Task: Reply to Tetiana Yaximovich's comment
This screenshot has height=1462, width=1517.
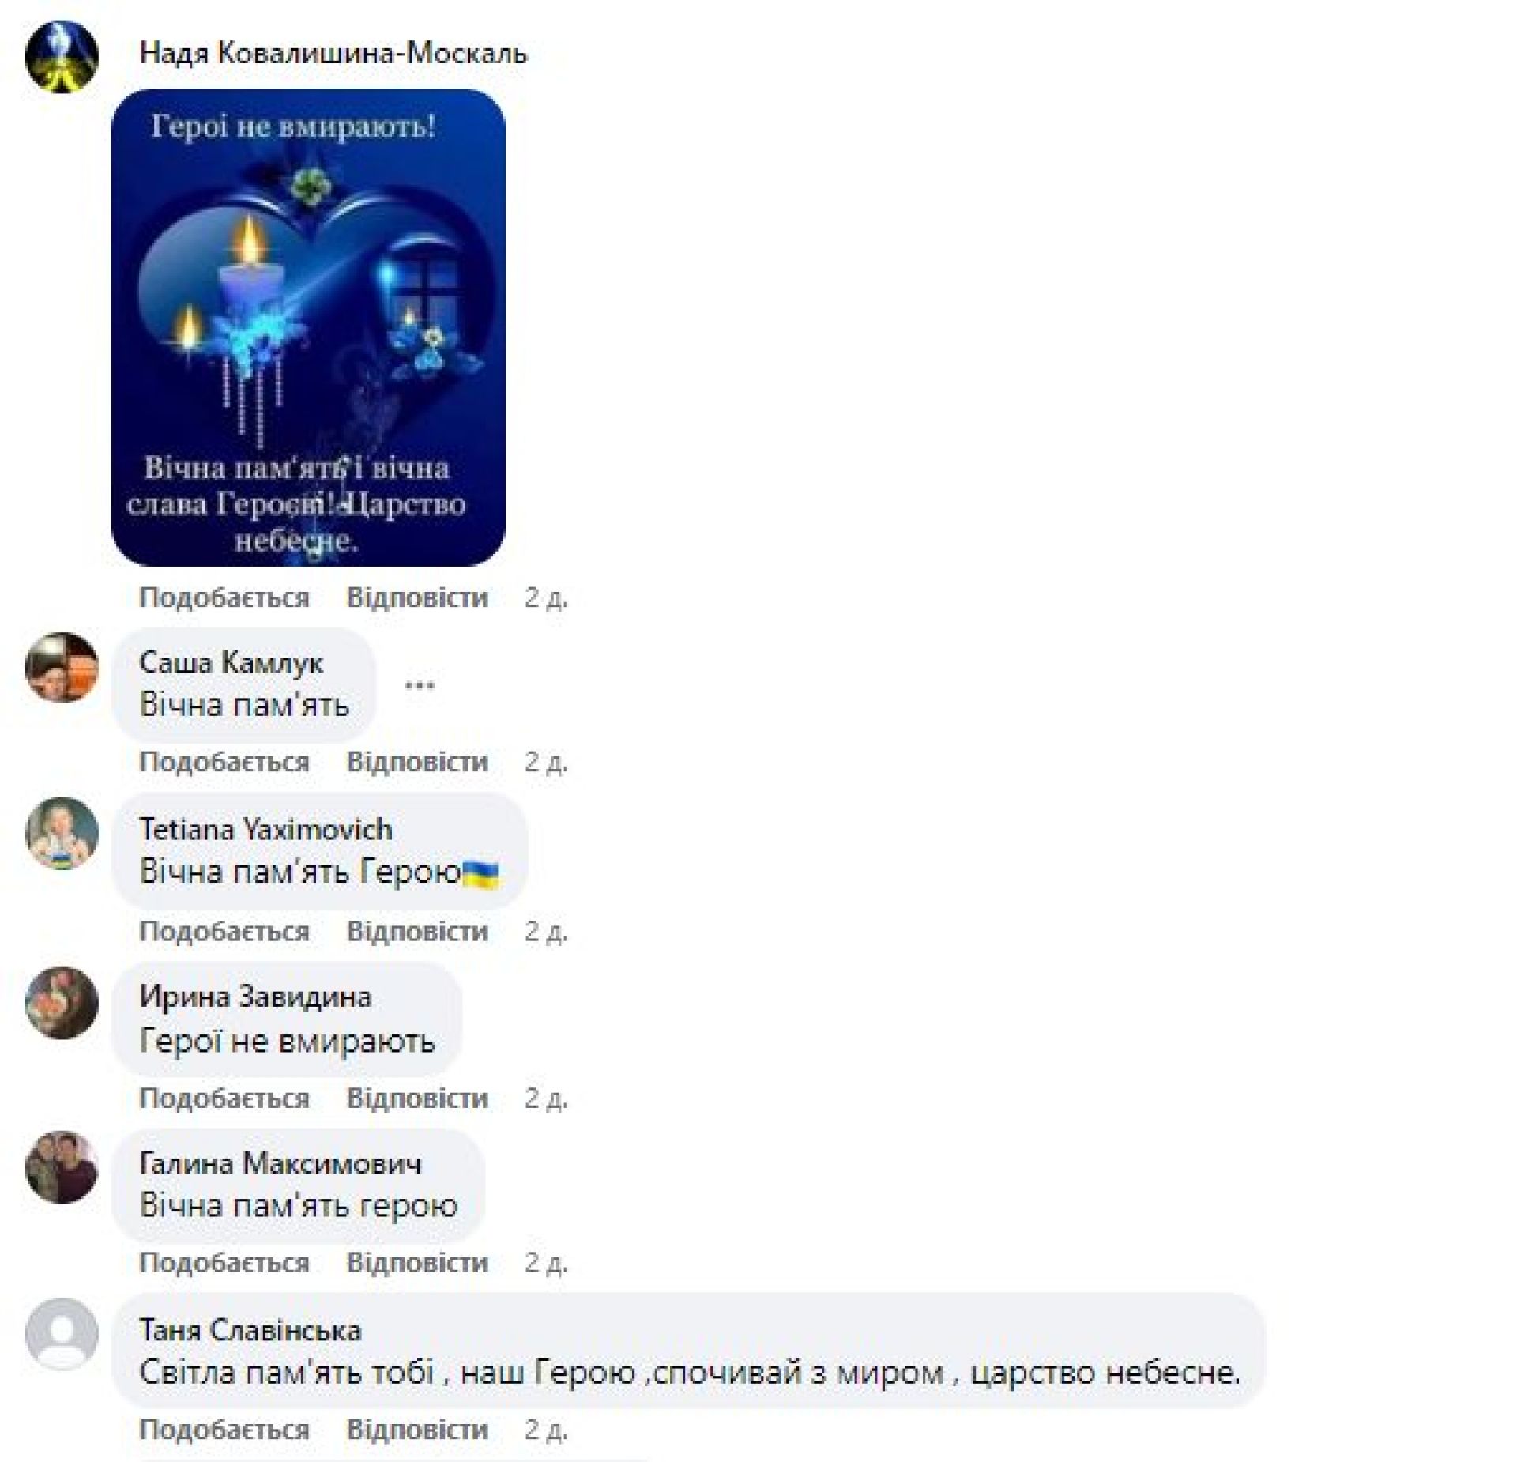Action: (x=418, y=931)
